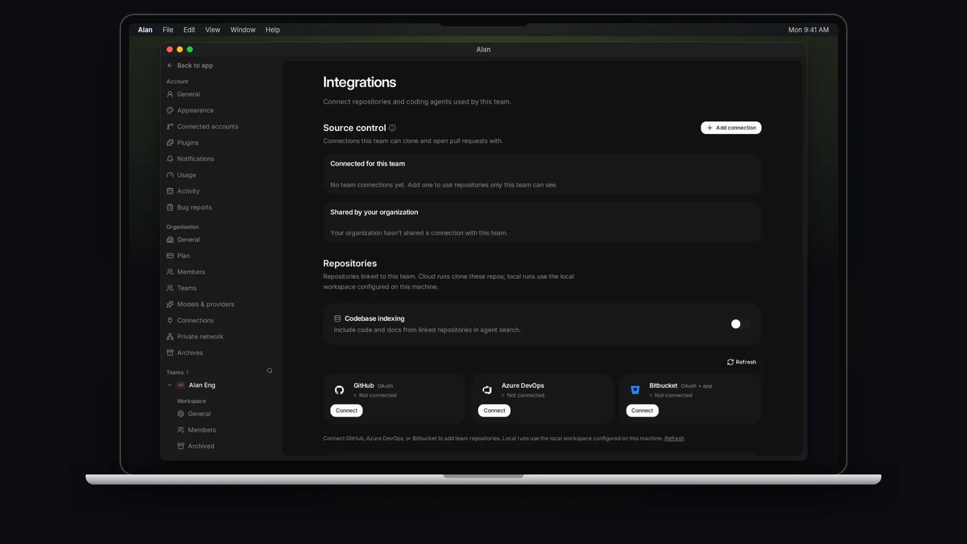Click the Connected accounts branch icon
Viewport: 967px width, 544px height.
170,126
